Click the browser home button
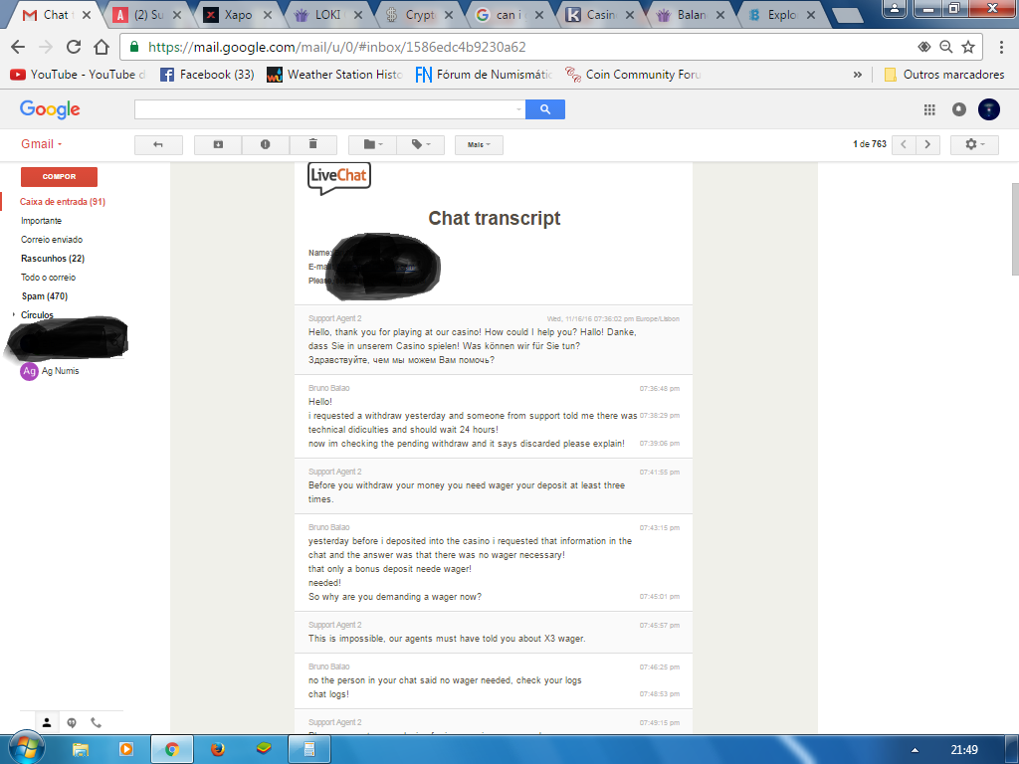The width and height of the screenshot is (1019, 764). (102, 47)
